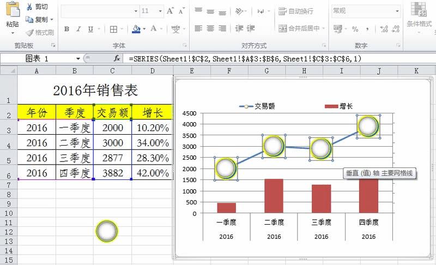The height and width of the screenshot is (265, 436).
Task: Increase font size with large A
Action: coord(170,11)
